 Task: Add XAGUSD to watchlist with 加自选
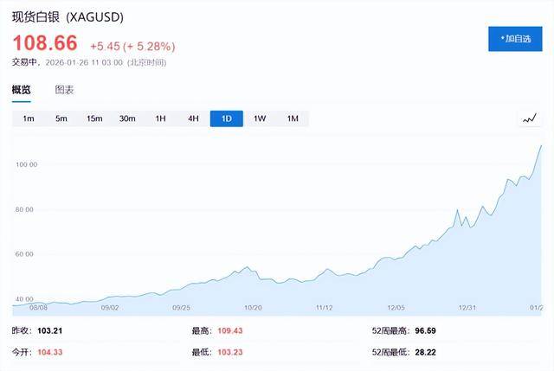pyautogui.click(x=514, y=39)
